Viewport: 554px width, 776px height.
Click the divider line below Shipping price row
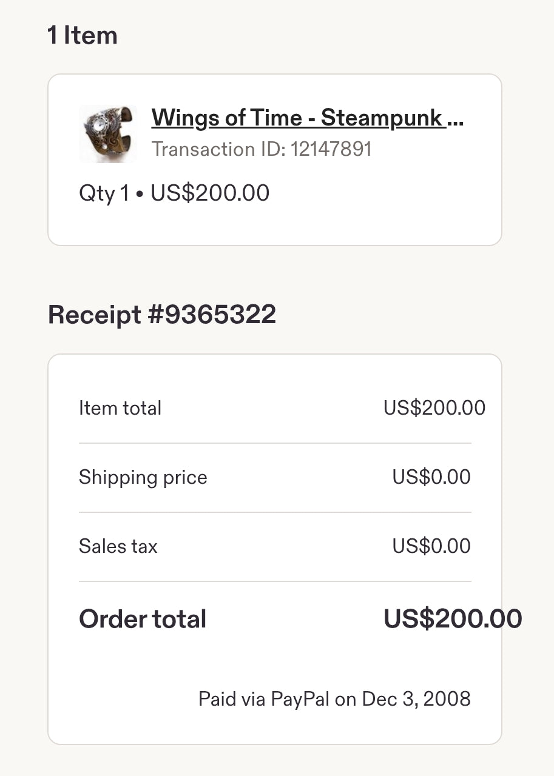click(x=275, y=512)
